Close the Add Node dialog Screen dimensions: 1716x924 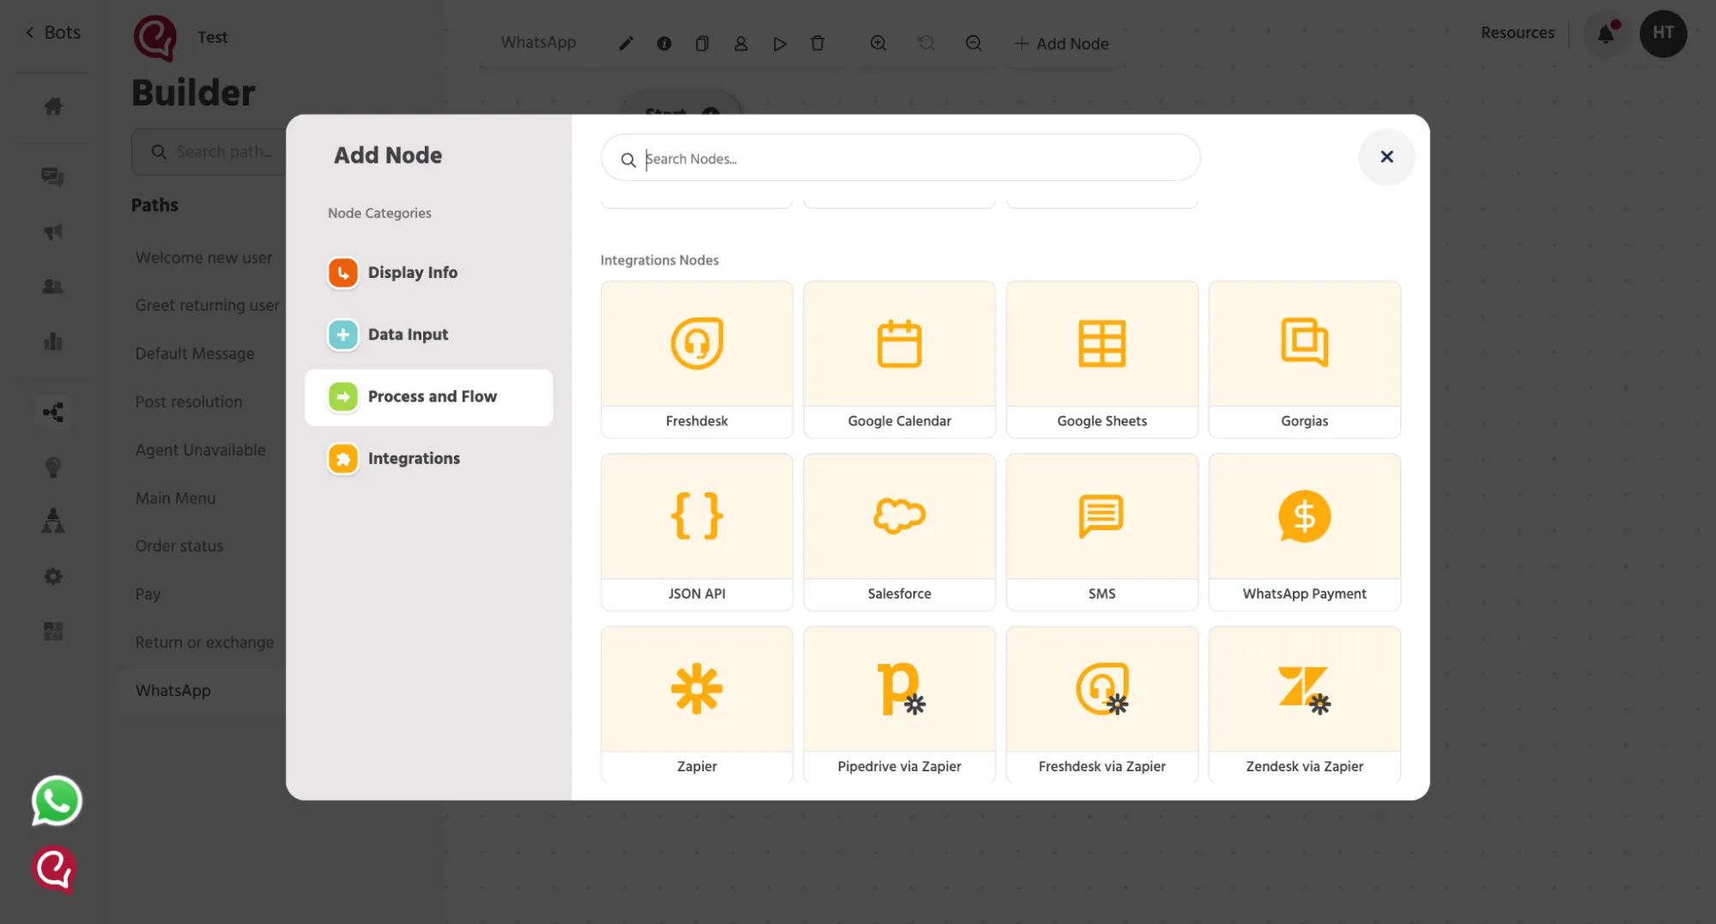1386,157
